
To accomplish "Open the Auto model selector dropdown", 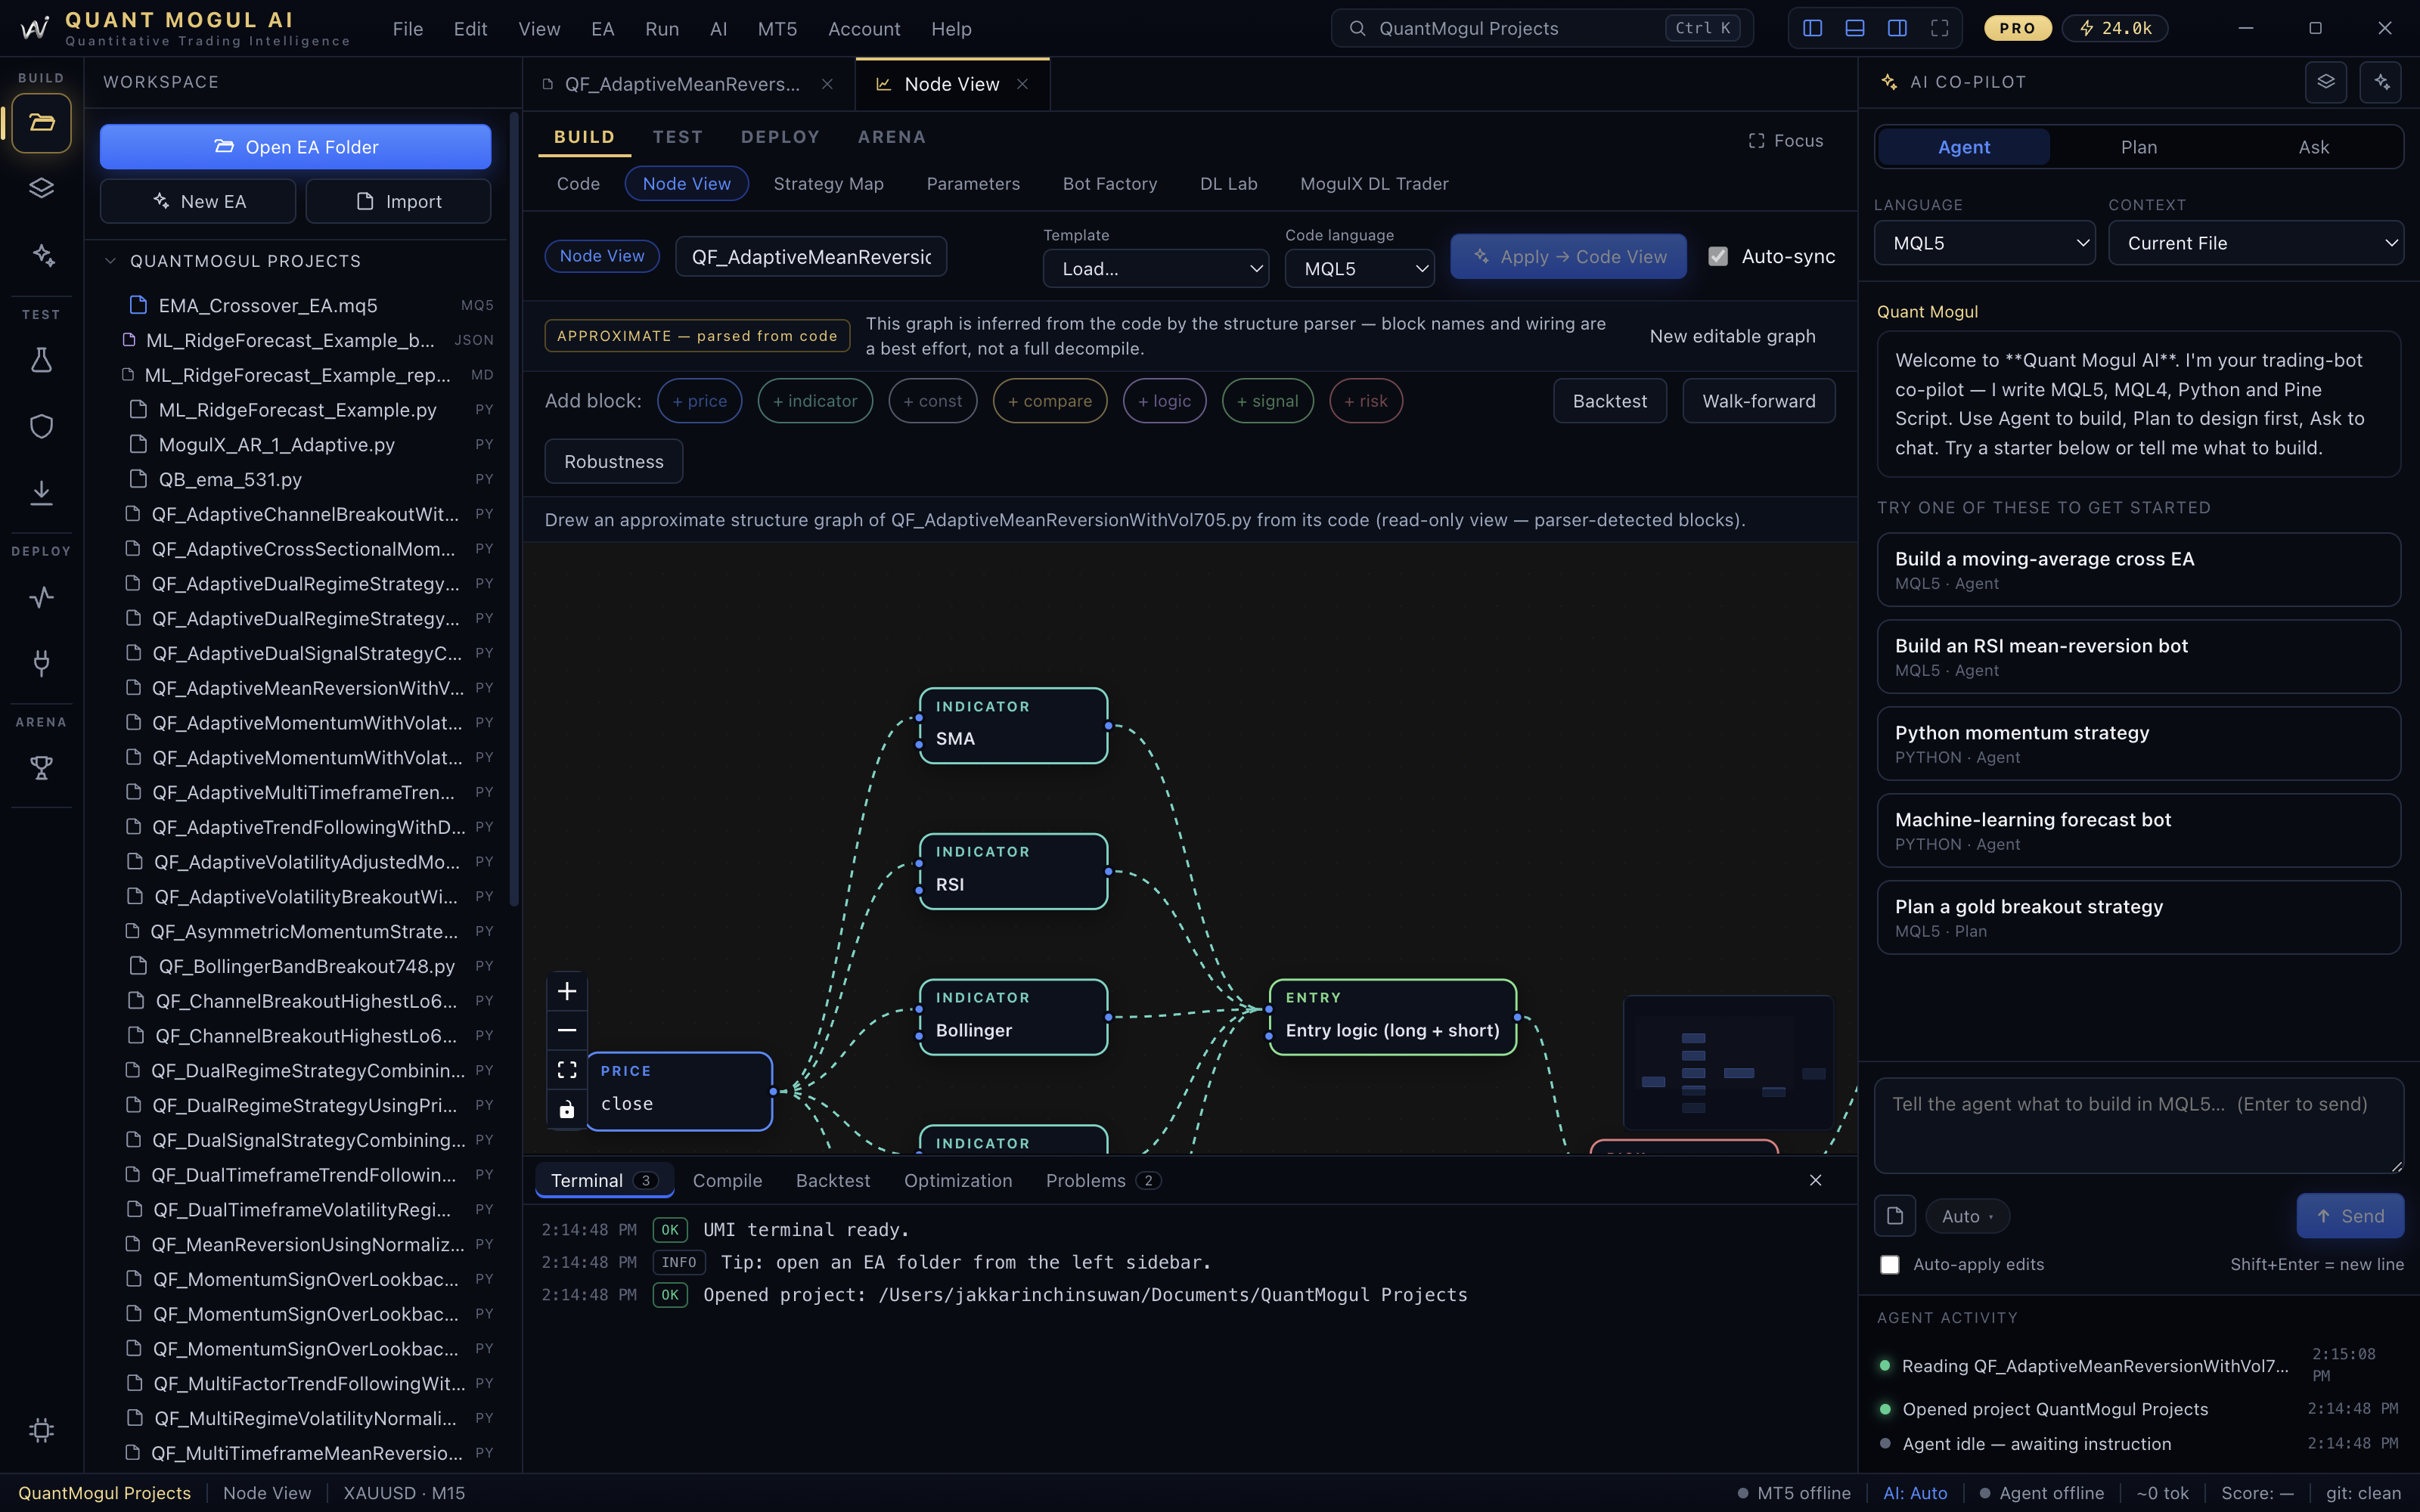I will tap(1966, 1216).
